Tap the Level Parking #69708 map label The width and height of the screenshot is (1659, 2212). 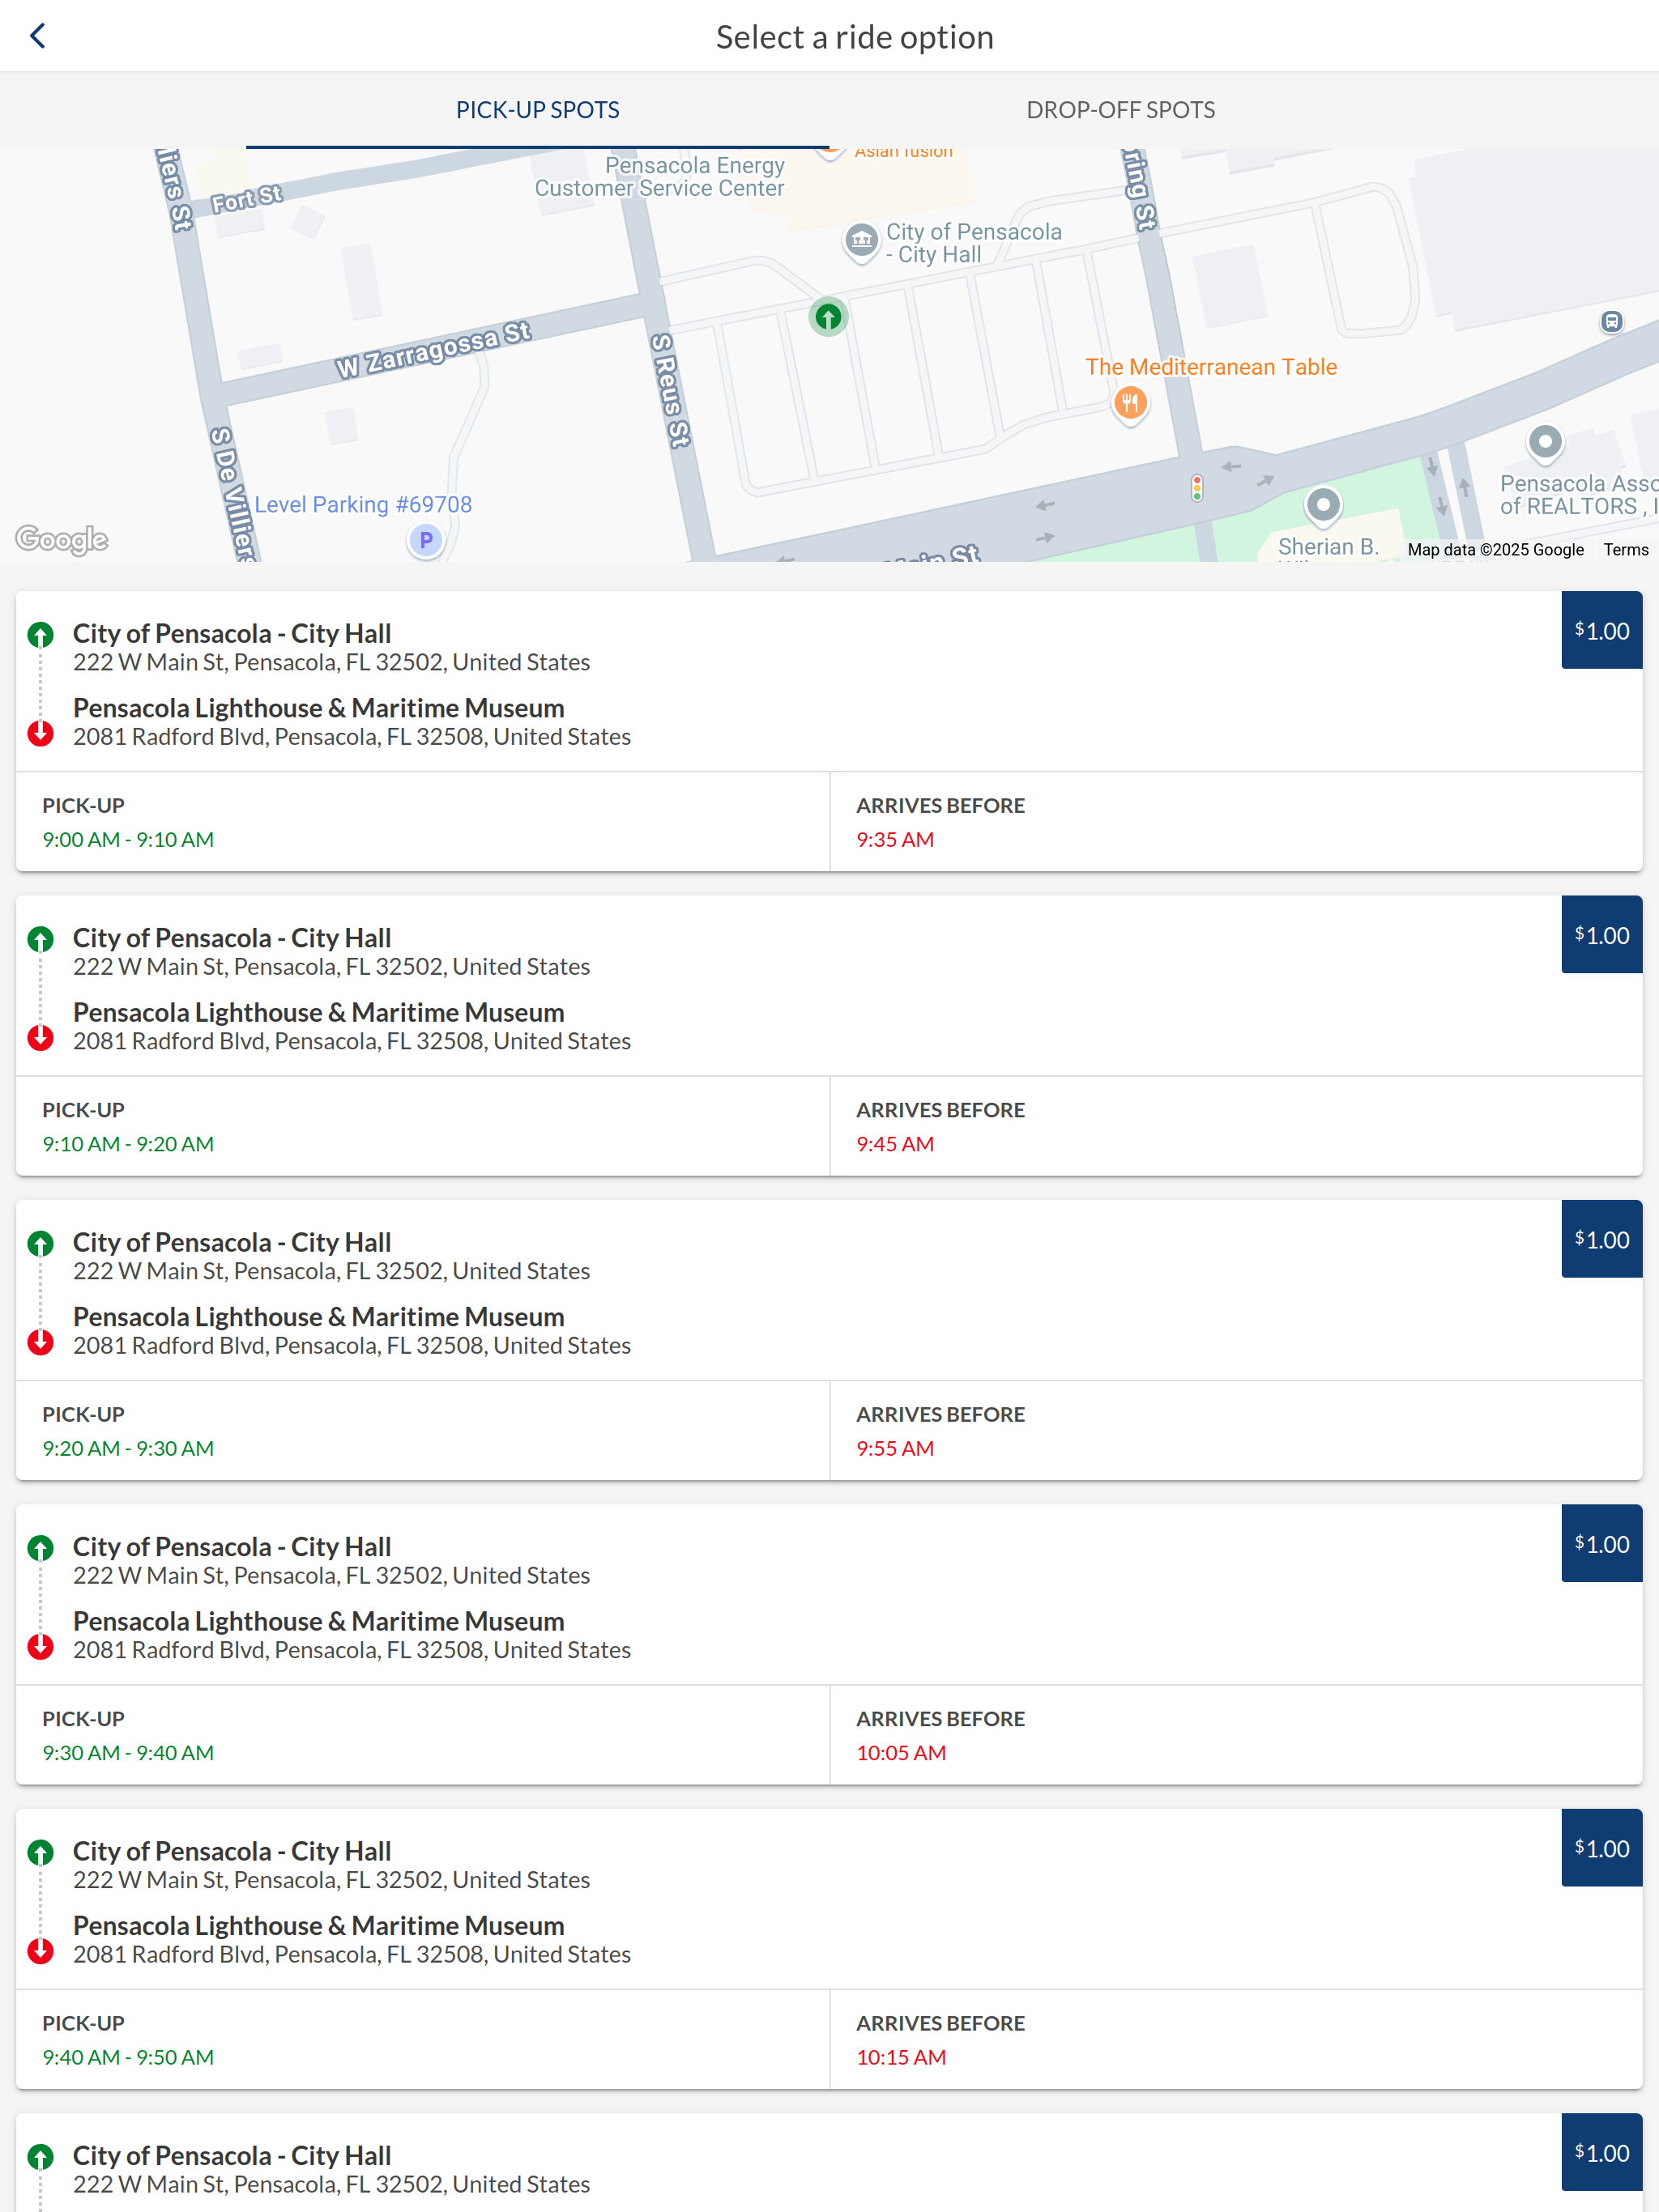(x=363, y=505)
